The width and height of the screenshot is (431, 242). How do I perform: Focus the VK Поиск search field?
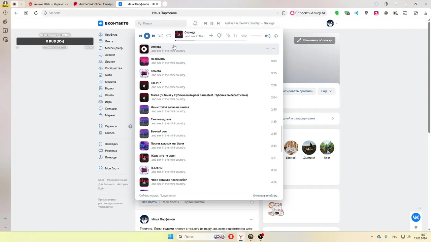(x=161, y=23)
